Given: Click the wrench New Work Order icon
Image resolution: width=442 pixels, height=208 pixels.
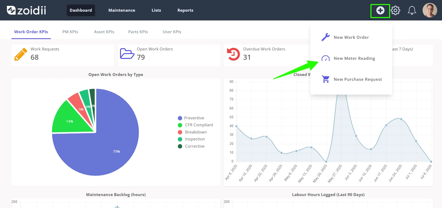Looking at the screenshot, I should click(x=326, y=37).
